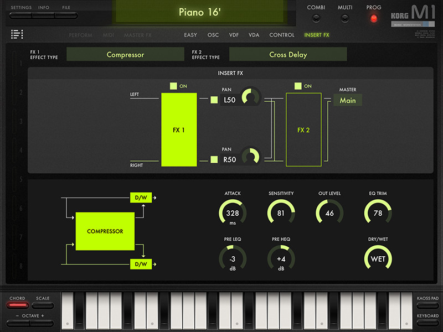
Task: Click the upper D/W output box
Action: coord(141,198)
